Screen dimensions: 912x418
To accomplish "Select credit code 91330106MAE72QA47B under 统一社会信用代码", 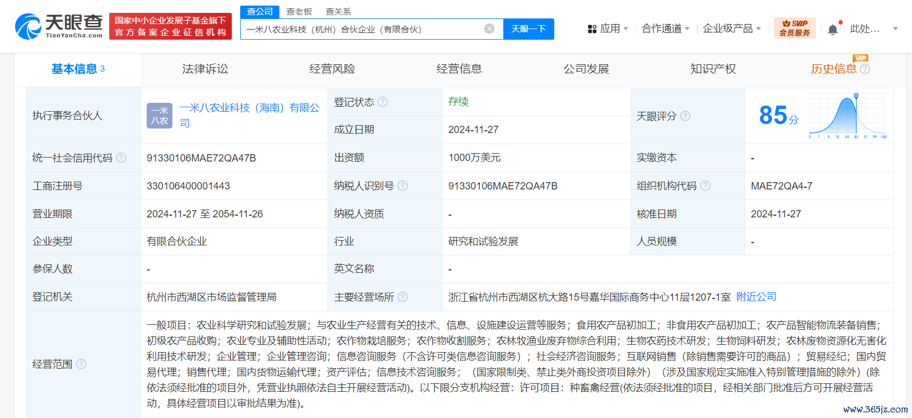I will pyautogui.click(x=201, y=158).
